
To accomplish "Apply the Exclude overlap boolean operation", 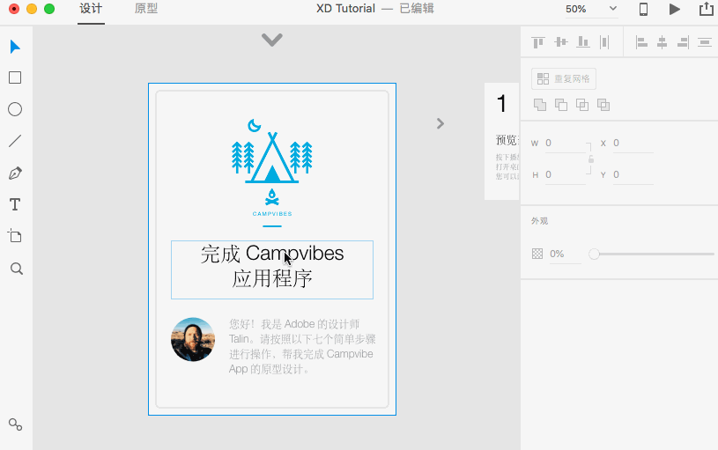I will [x=603, y=105].
